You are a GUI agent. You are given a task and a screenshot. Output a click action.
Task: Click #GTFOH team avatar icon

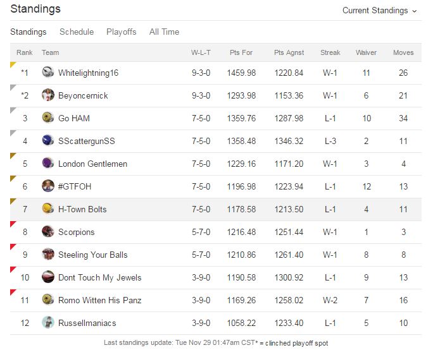click(48, 186)
